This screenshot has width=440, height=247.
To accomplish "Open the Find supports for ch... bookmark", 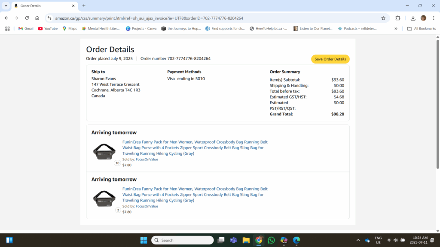I will (225, 29).
